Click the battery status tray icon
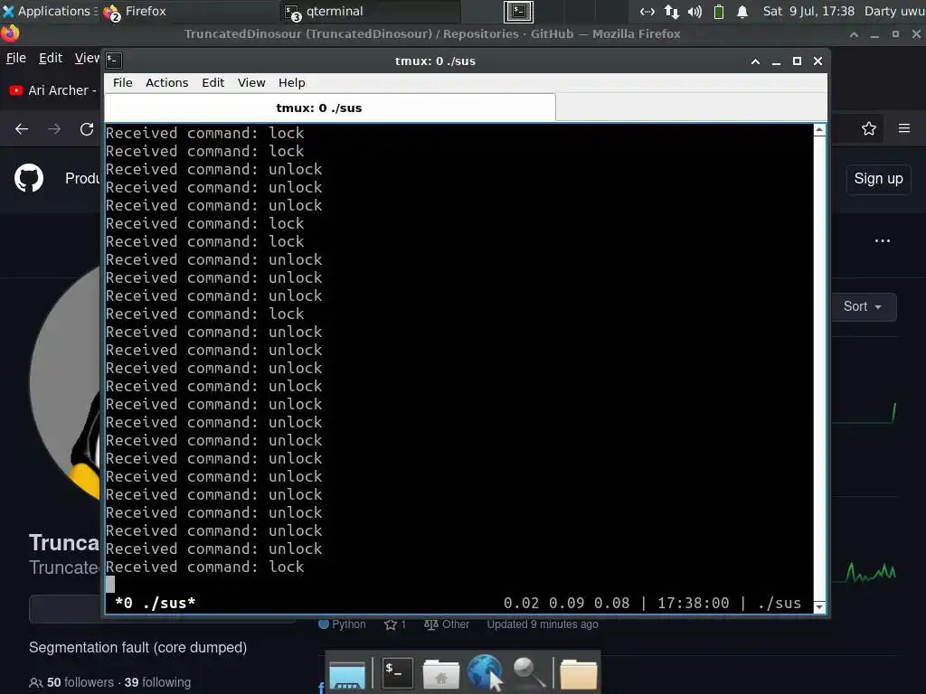This screenshot has height=694, width=926. tap(719, 11)
